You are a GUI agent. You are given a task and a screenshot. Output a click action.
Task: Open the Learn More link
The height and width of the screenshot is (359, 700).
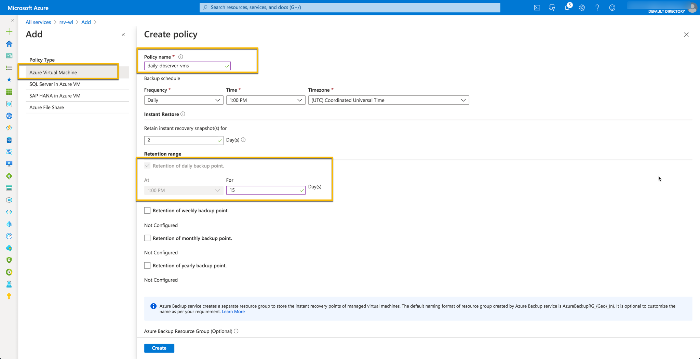pos(233,311)
